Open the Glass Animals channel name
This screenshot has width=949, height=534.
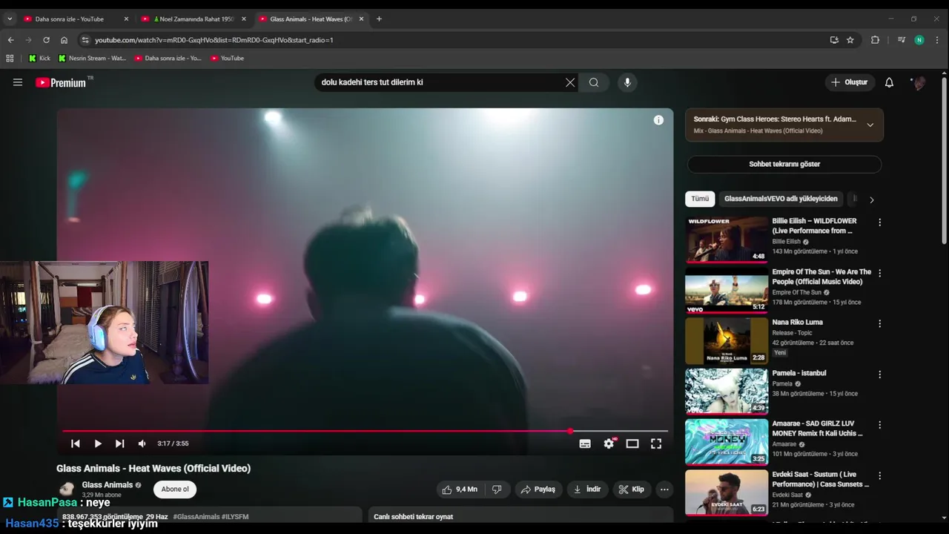point(108,485)
